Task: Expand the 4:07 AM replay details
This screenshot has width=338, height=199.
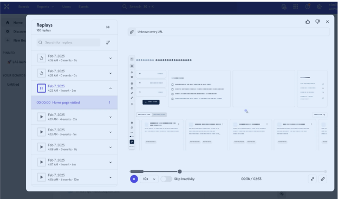Action: point(110,162)
